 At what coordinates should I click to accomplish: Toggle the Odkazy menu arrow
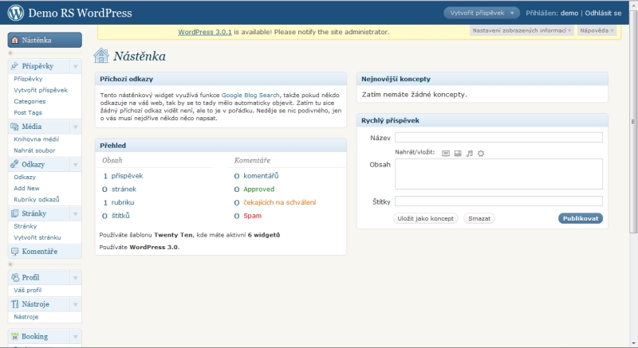[x=75, y=165]
